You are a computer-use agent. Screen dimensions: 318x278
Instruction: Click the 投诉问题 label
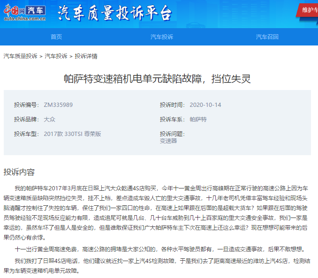(x=172, y=134)
